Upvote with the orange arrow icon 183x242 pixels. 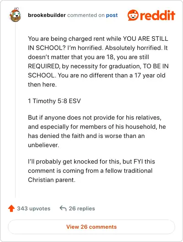(11, 209)
